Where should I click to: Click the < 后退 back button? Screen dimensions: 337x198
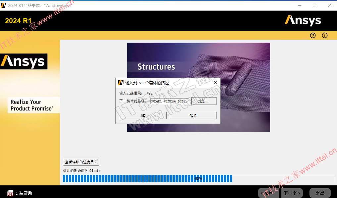(x=269, y=193)
